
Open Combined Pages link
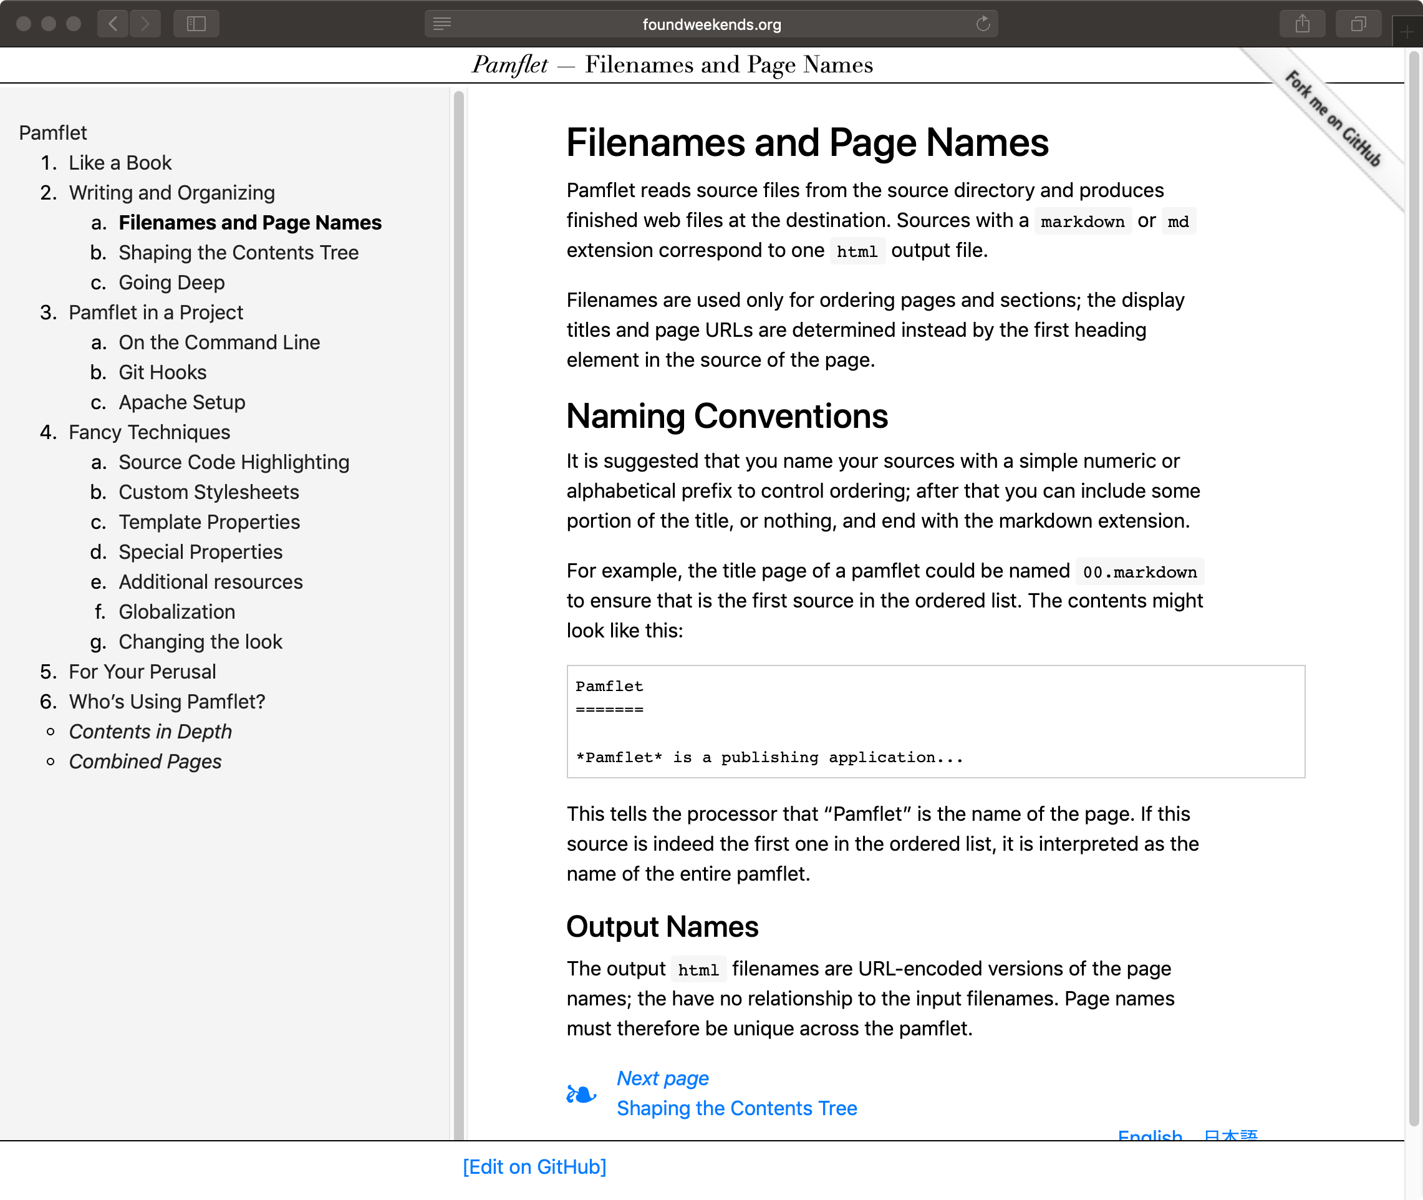(x=145, y=761)
